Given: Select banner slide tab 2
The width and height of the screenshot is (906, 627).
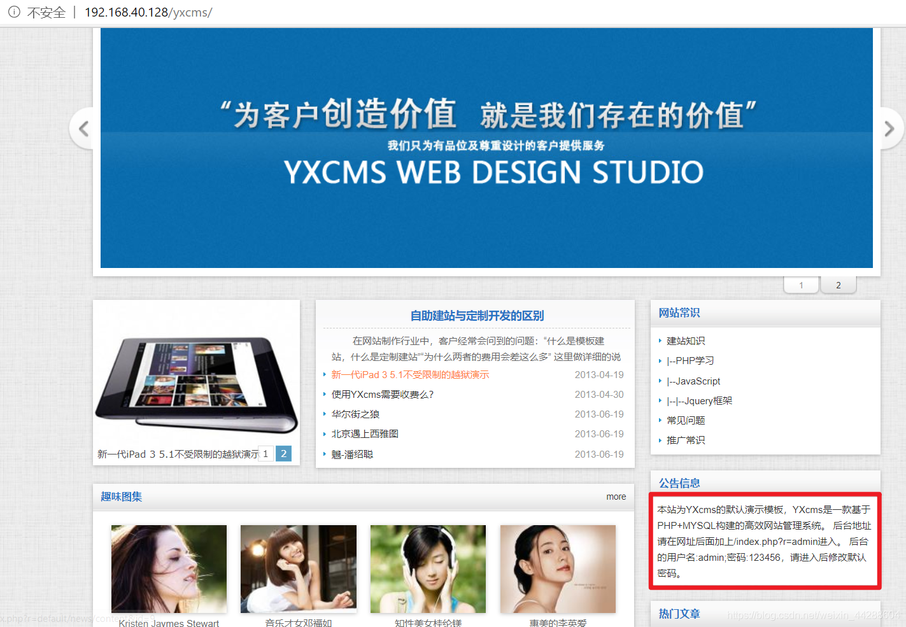Looking at the screenshot, I should (839, 285).
